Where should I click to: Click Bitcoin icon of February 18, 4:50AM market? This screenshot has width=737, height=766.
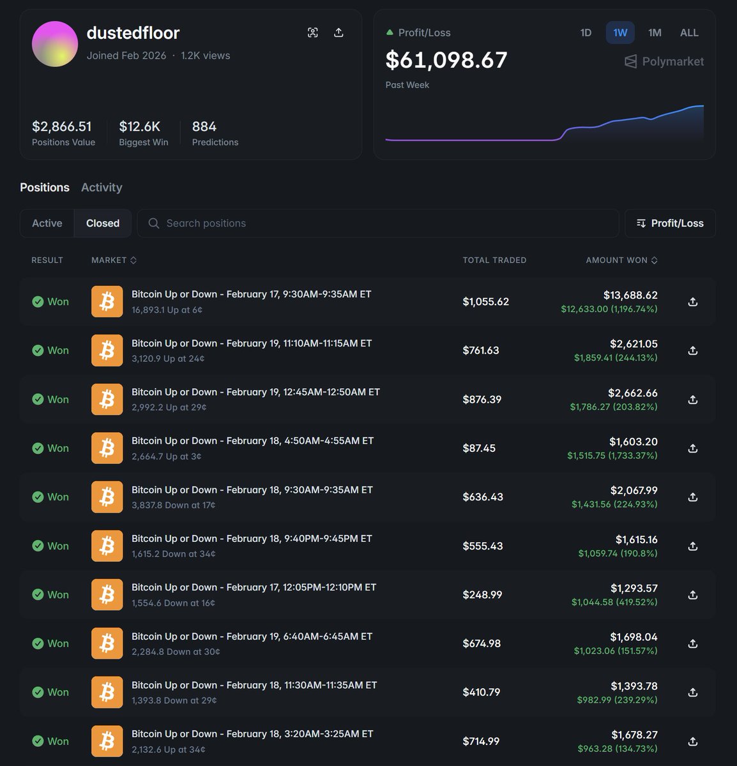[107, 448]
